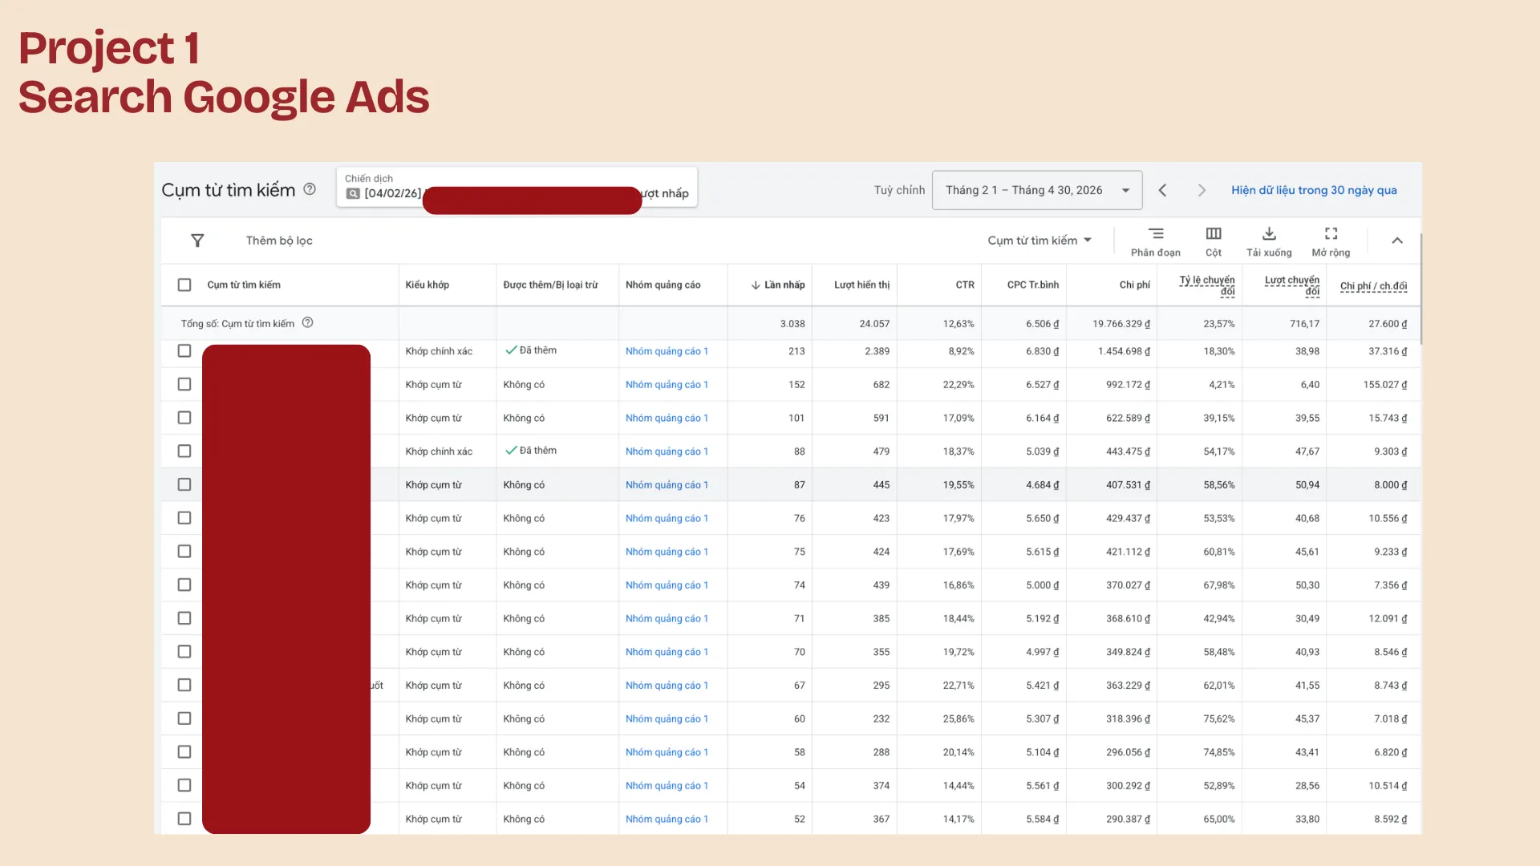Open the Cụm từ tìm kiếm view dropdown
Screen dimensions: 1540x866
tap(1039, 241)
